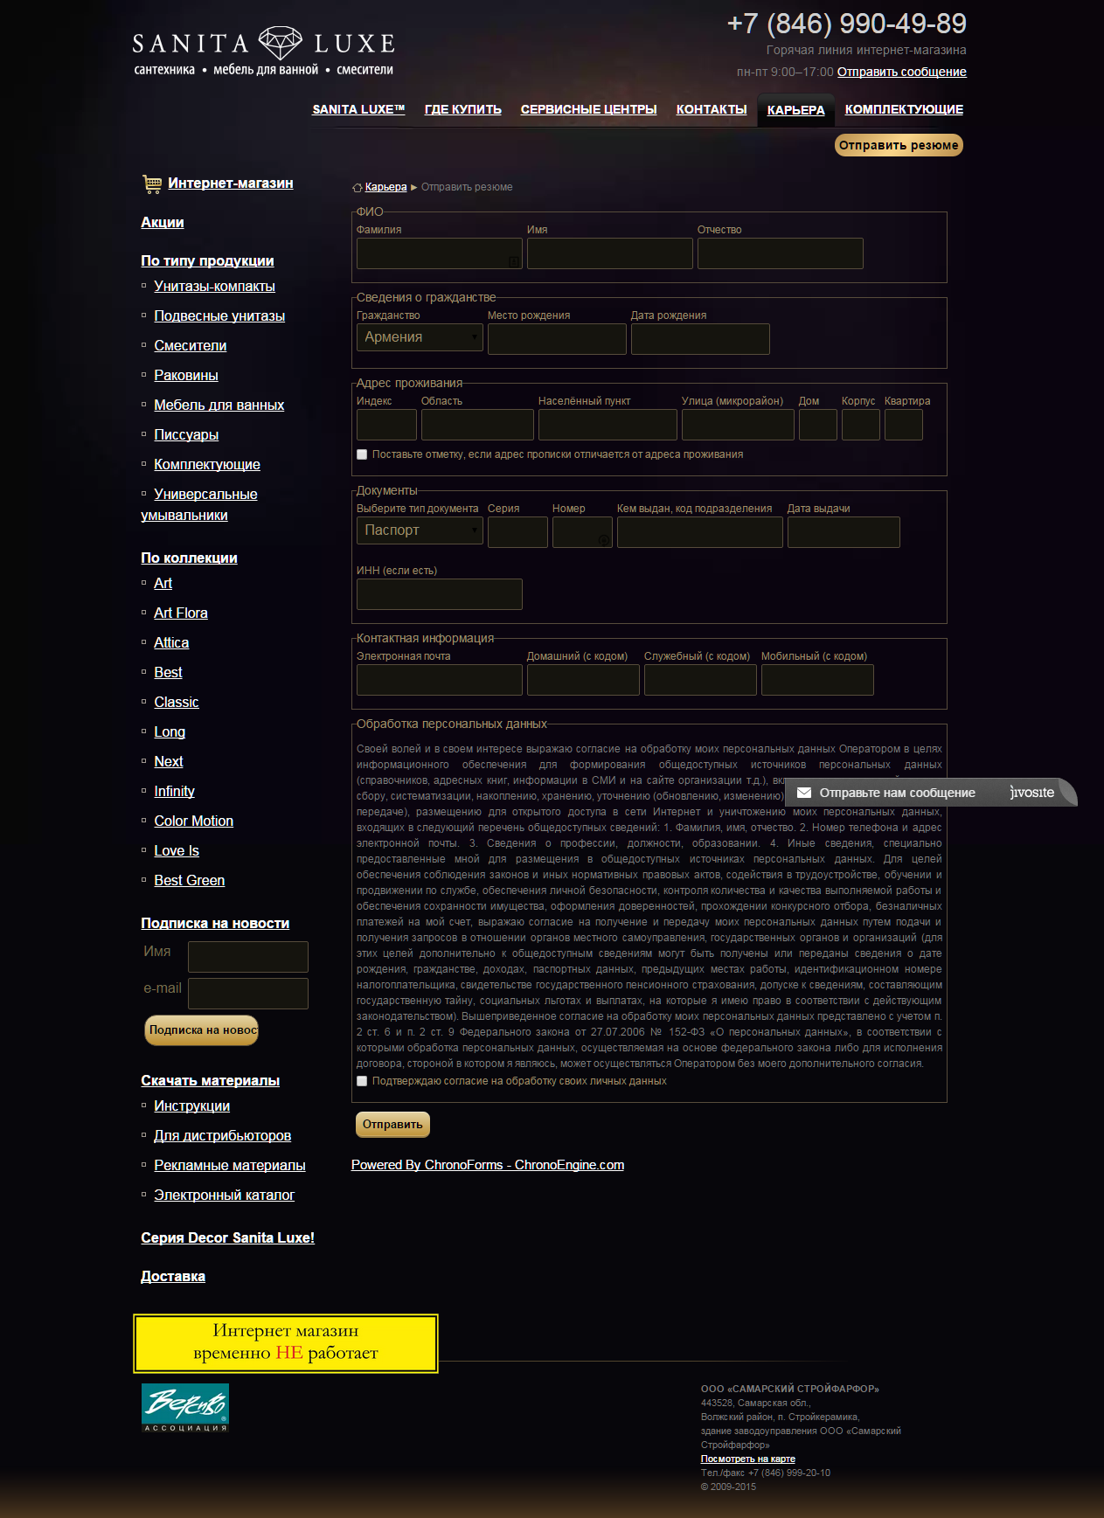Image resolution: width=1104 pixels, height=1518 pixels.
Task: Expand the document type dropdown showing Паспорт
Action: click(420, 530)
